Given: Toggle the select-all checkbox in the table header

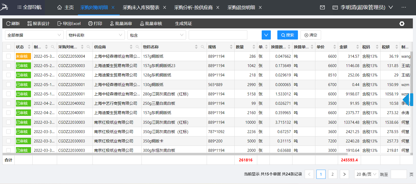Looking at the screenshot, I should click(x=9, y=47).
